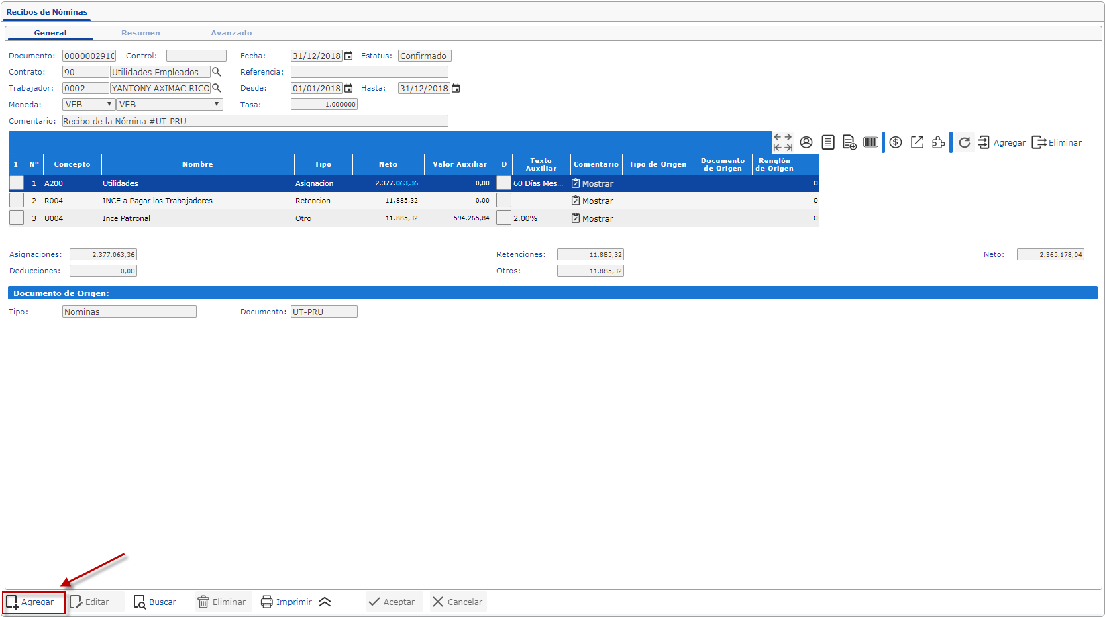Open the Moneda name dropdown showing VEB
The image size is (1105, 617).
[169, 105]
